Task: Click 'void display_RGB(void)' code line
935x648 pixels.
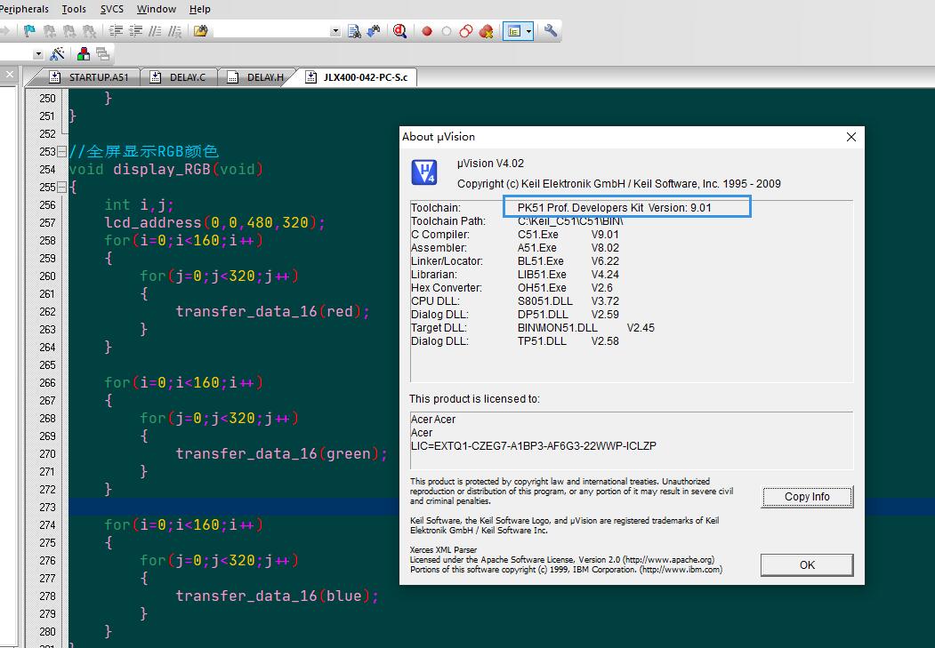Action: [x=165, y=169]
